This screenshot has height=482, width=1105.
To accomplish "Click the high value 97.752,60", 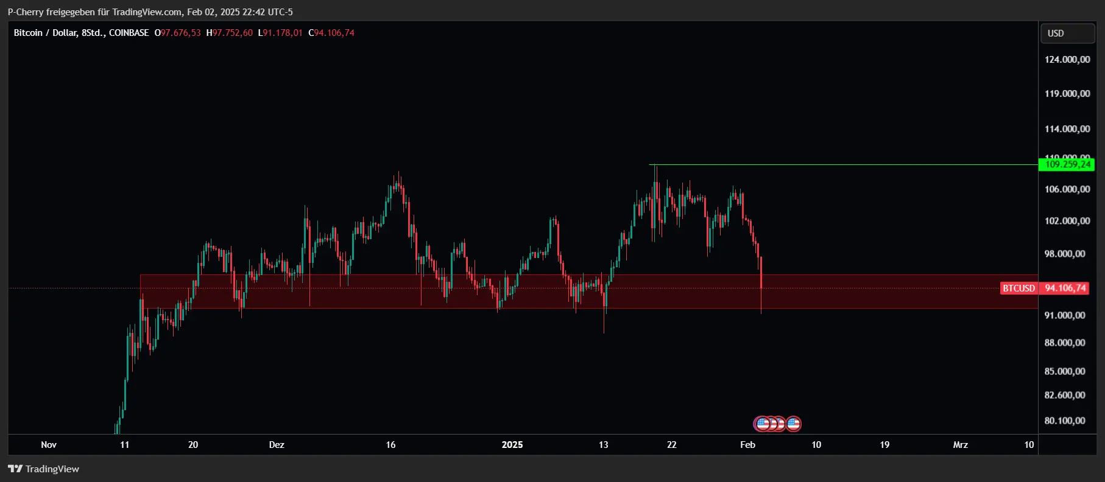I will pos(232,33).
